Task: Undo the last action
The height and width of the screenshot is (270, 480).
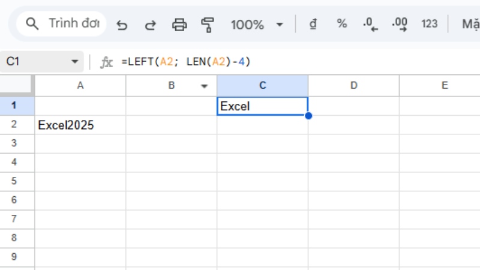Action: 122,25
